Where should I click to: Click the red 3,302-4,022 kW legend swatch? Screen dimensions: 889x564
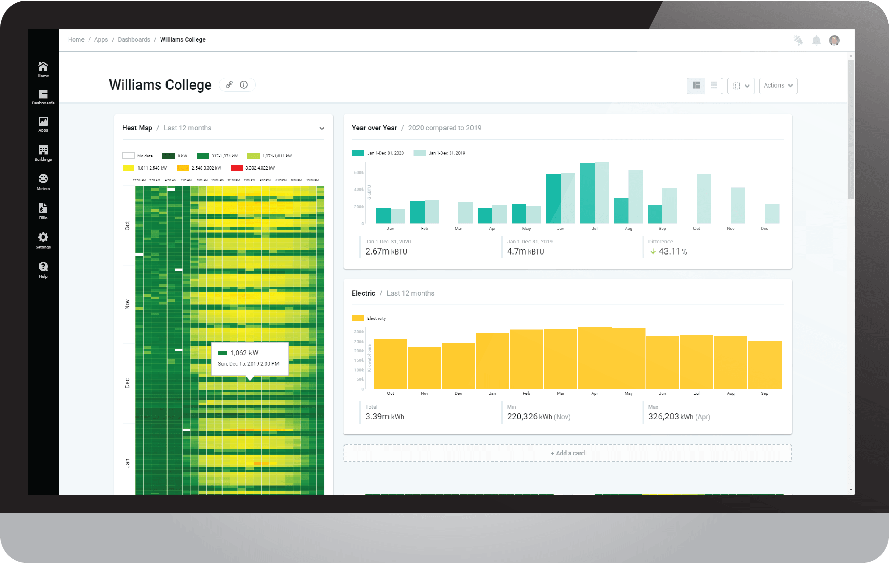click(237, 168)
